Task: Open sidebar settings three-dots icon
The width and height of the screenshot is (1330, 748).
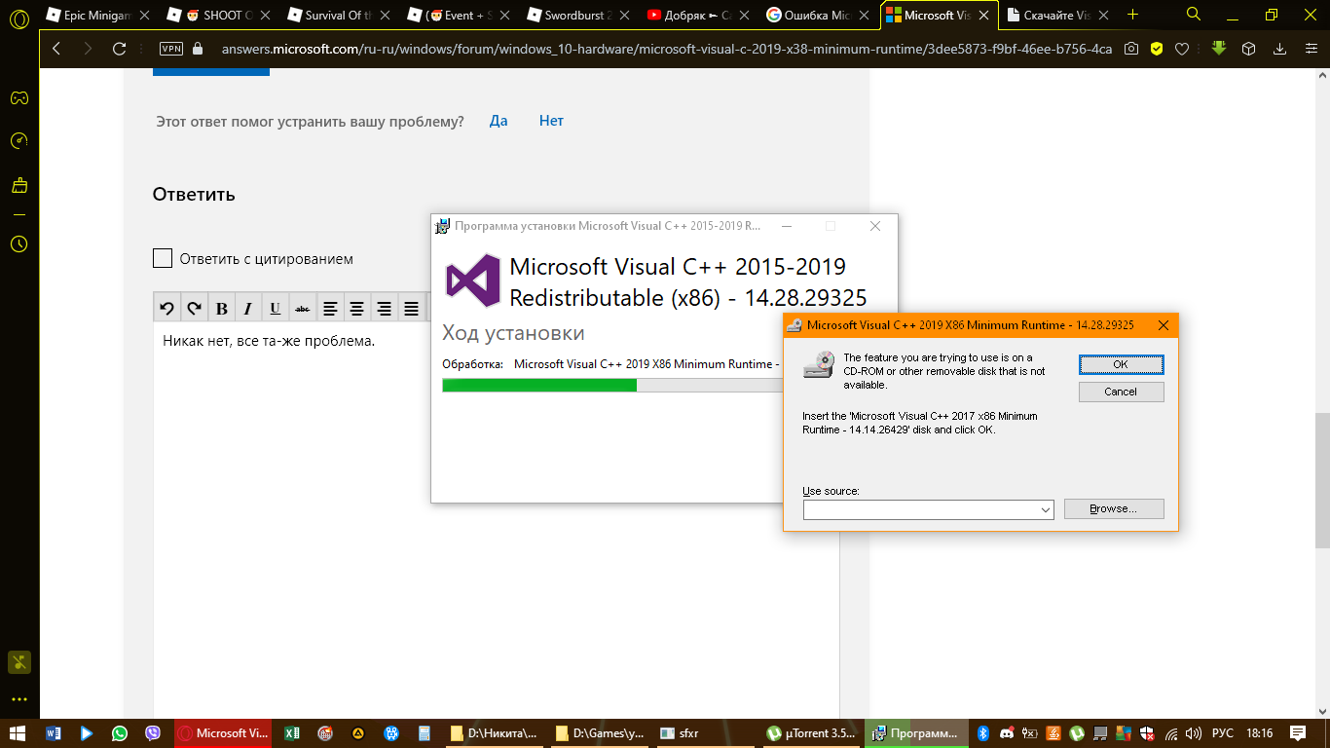Action: tap(18, 699)
